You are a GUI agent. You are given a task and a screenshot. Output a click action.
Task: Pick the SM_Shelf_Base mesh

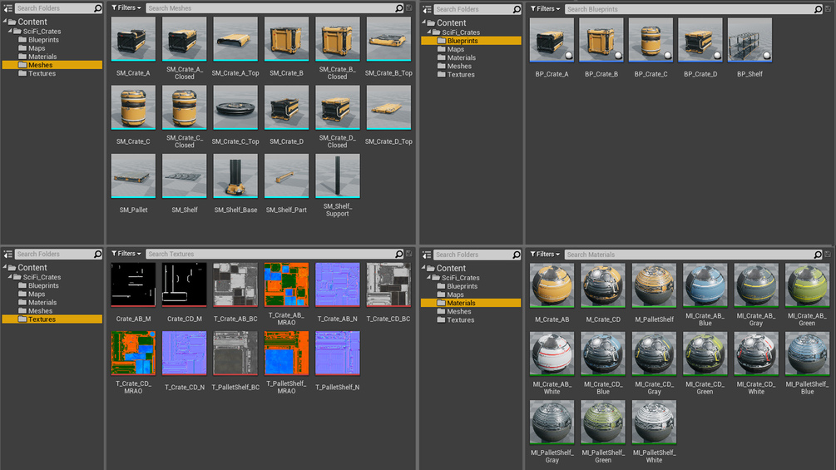235,176
